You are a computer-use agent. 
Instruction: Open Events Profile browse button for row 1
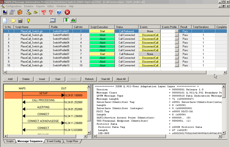pos(177,31)
